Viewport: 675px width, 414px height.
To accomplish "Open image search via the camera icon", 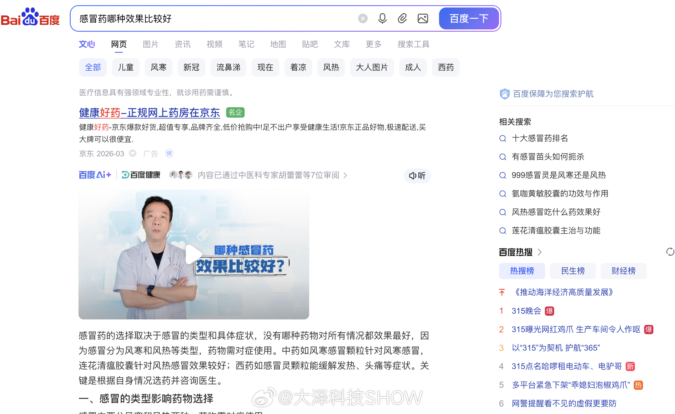I will point(422,18).
